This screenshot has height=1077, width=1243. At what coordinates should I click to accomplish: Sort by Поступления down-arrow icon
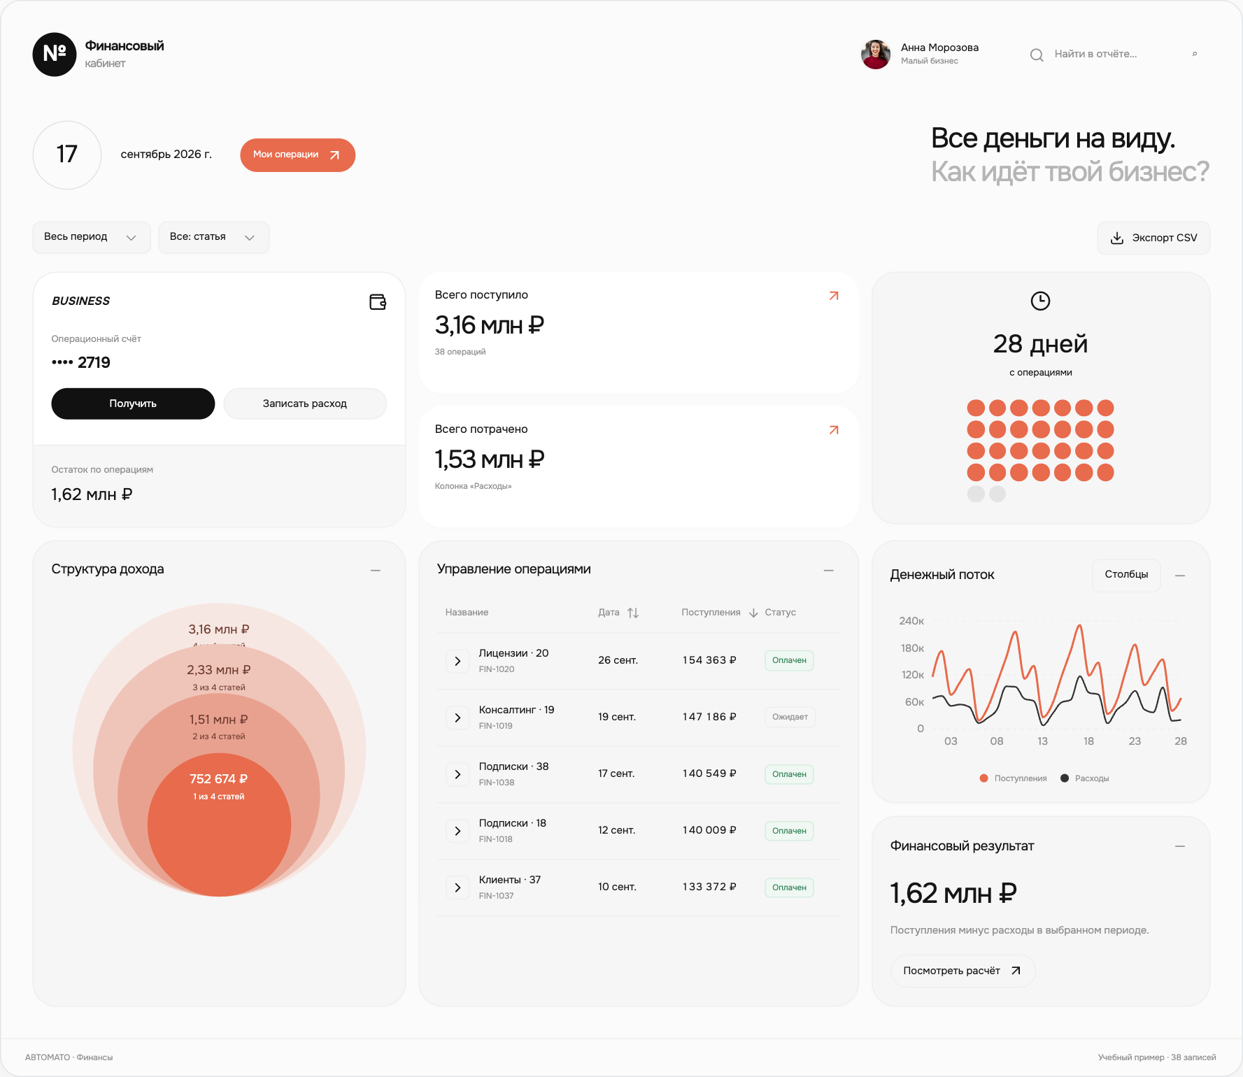753,613
